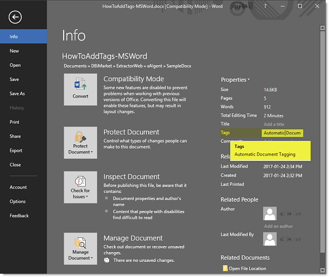Open the Export page

click(x=23, y=151)
